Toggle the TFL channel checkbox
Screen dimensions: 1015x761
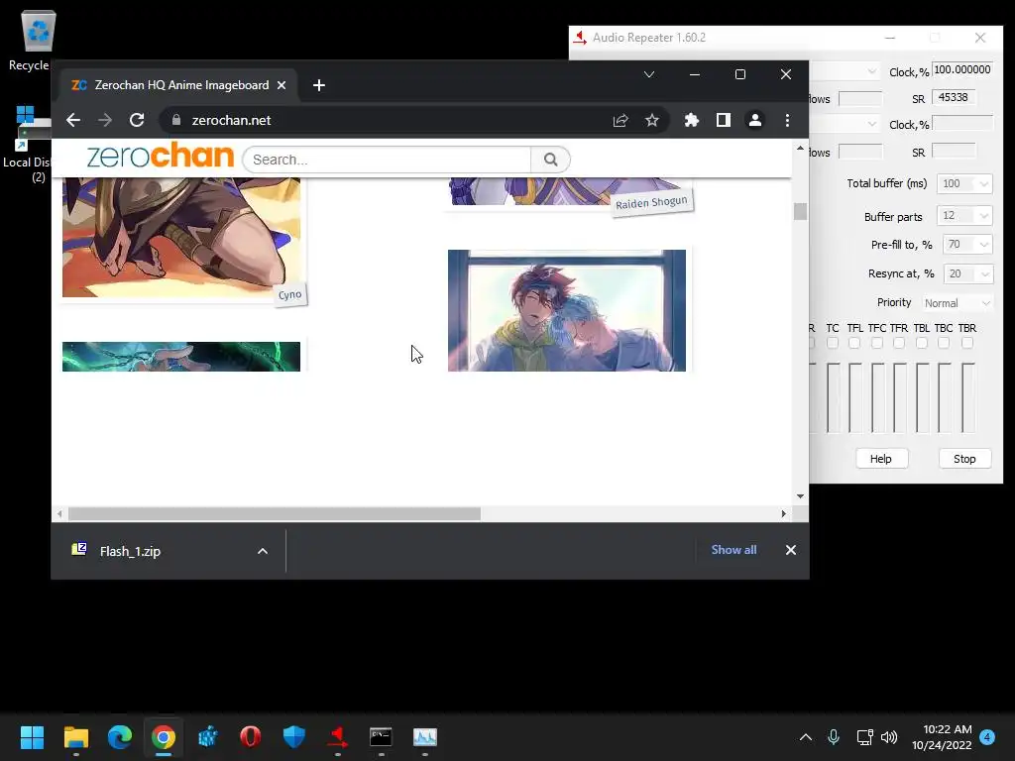[x=854, y=343]
